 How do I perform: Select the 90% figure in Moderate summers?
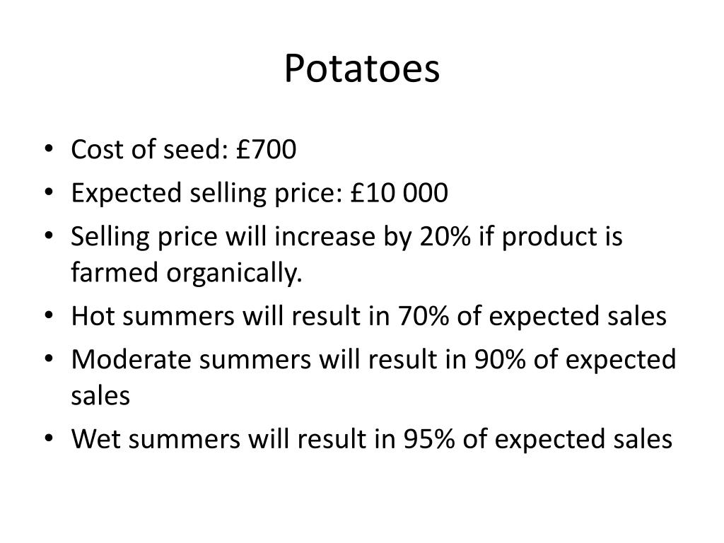pos(500,358)
